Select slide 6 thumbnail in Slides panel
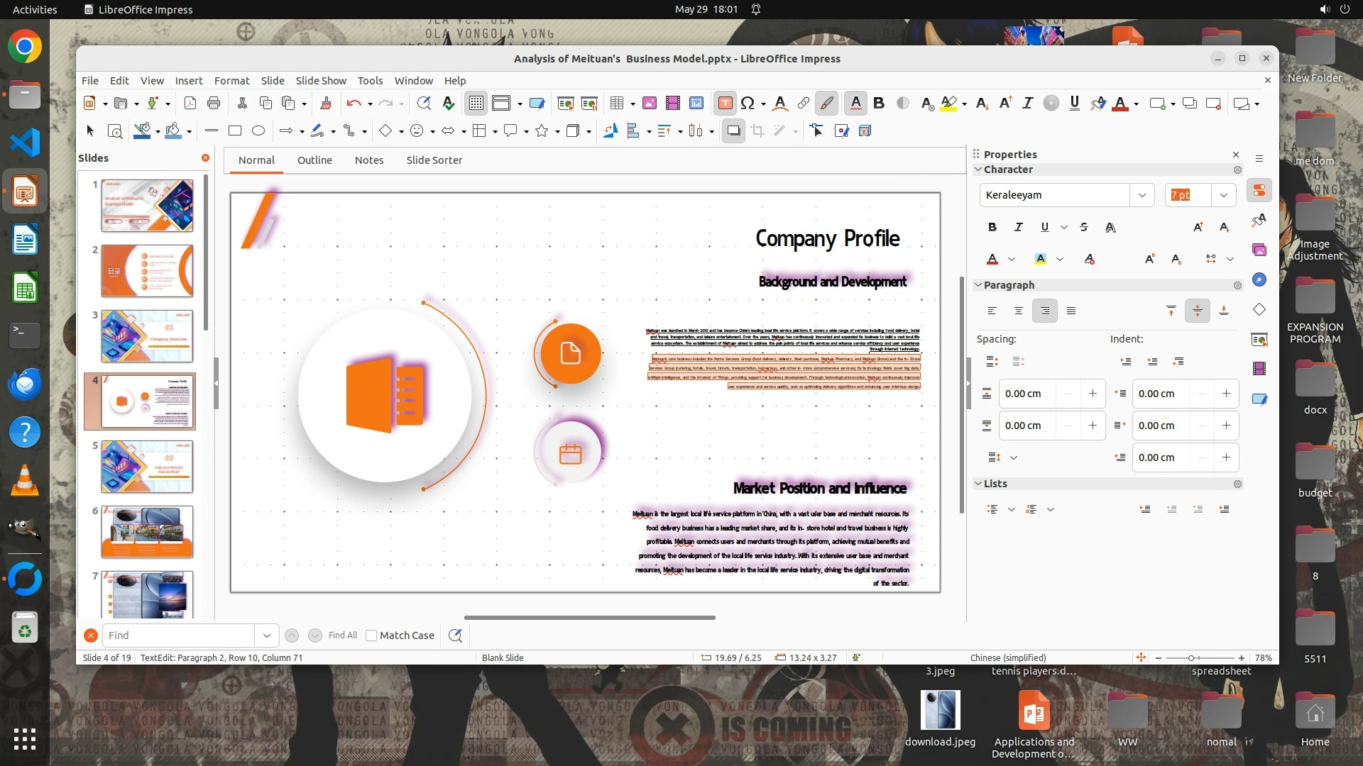The image size is (1363, 766). pyautogui.click(x=147, y=531)
